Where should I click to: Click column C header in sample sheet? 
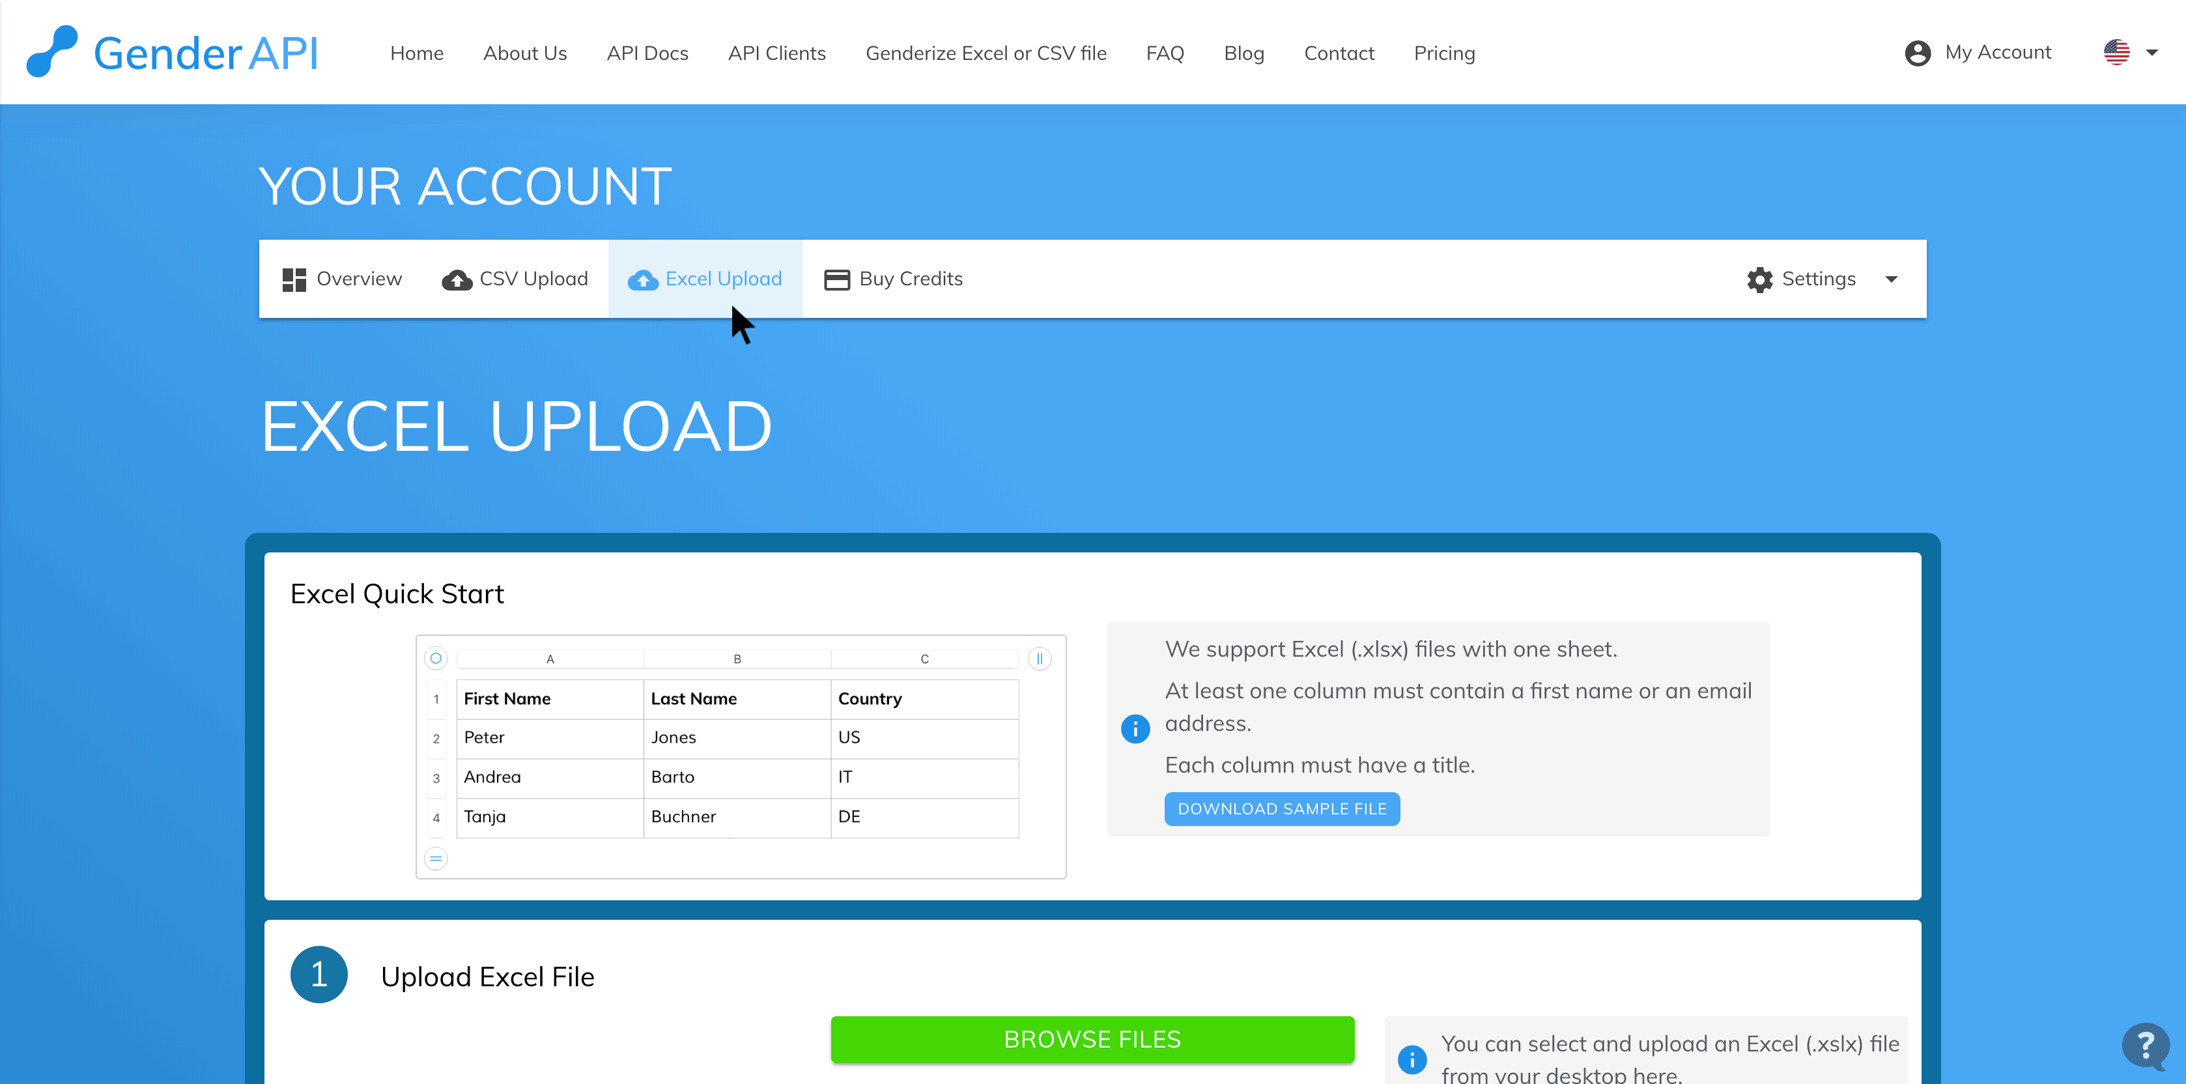point(925,659)
